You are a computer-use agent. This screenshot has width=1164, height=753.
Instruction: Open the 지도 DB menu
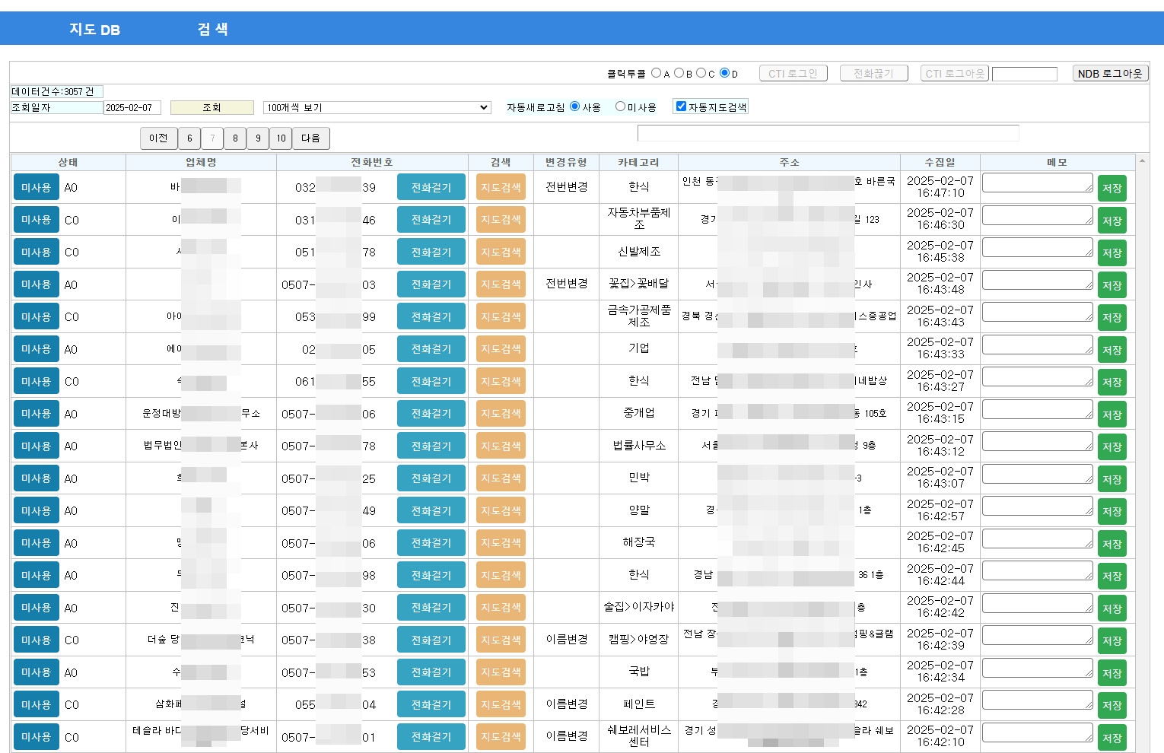94,29
